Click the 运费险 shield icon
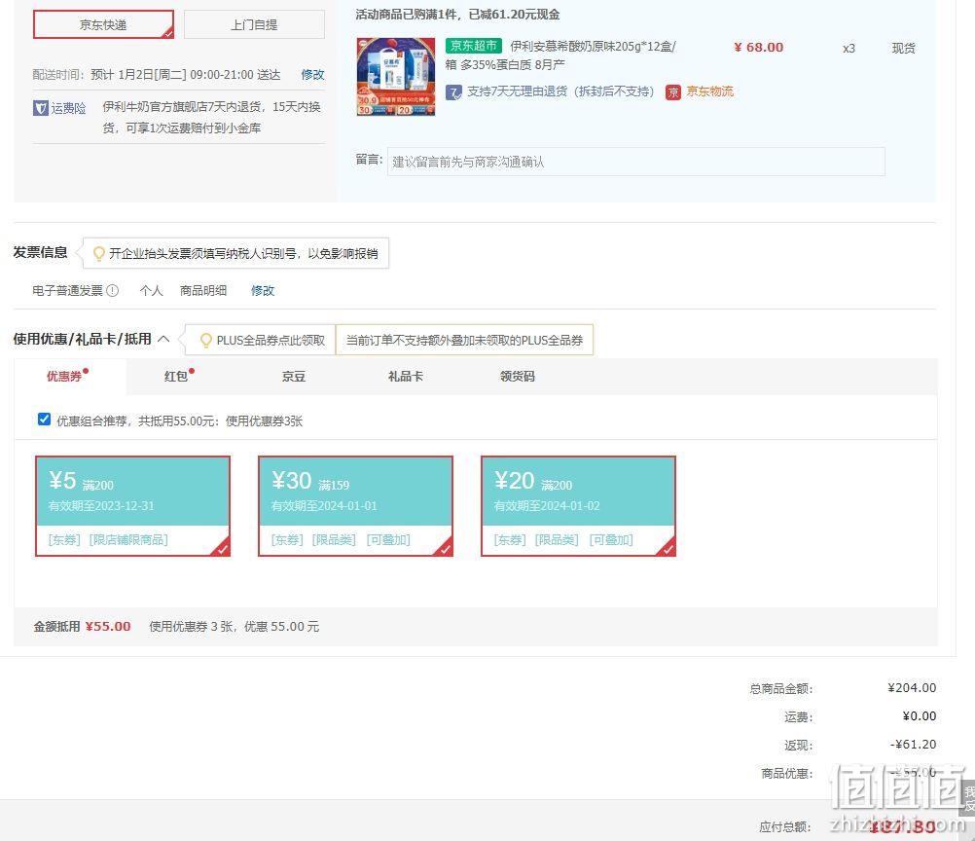The width and height of the screenshot is (975, 841). point(41,108)
